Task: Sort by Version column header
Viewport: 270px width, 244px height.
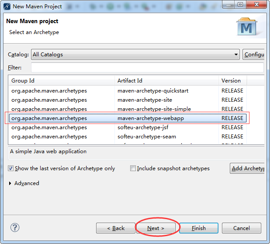Action: [233, 80]
